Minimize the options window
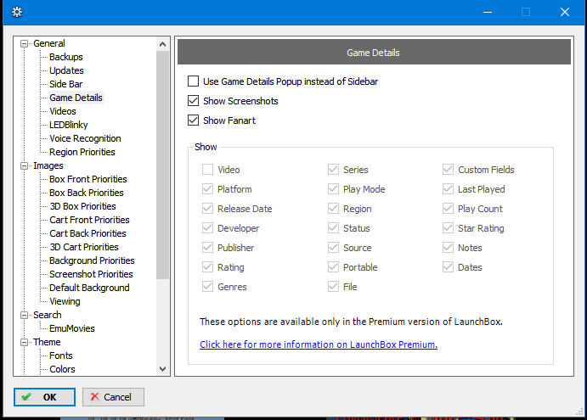Screen dimensions: 587x420 pos(488,12)
